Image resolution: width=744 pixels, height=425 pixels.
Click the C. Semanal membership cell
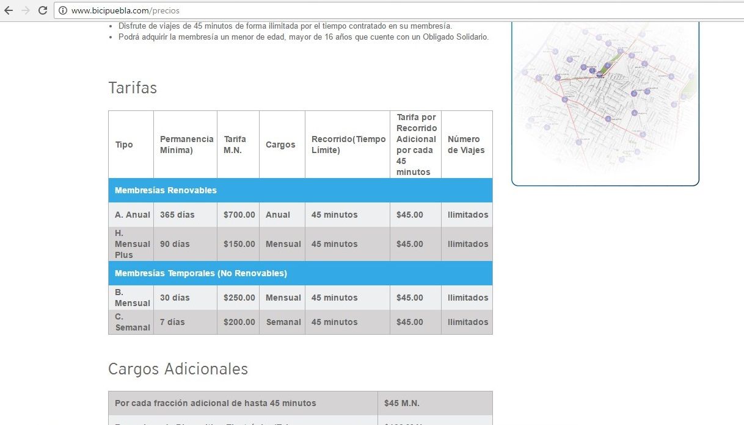pos(131,322)
